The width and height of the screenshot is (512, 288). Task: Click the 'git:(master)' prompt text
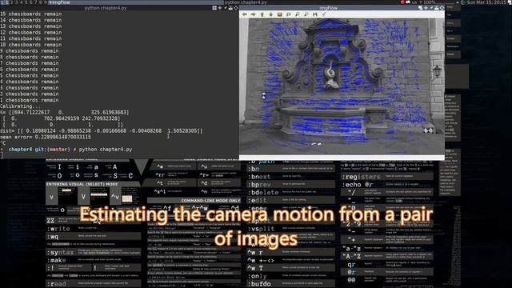[52, 150]
